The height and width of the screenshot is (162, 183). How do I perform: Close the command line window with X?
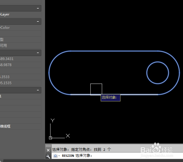click(48, 150)
